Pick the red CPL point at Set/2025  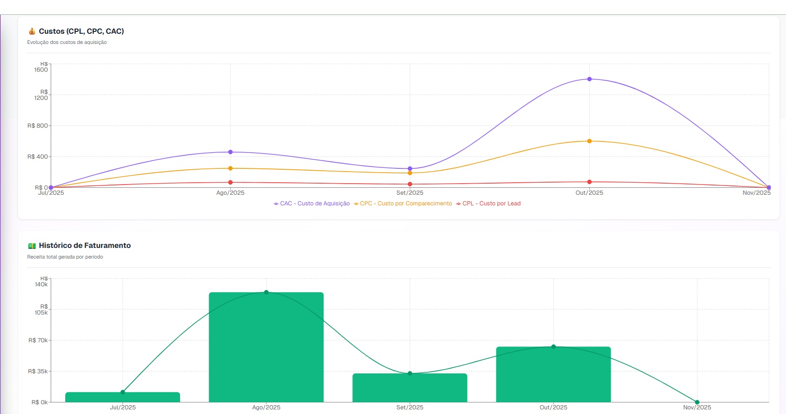click(x=410, y=184)
